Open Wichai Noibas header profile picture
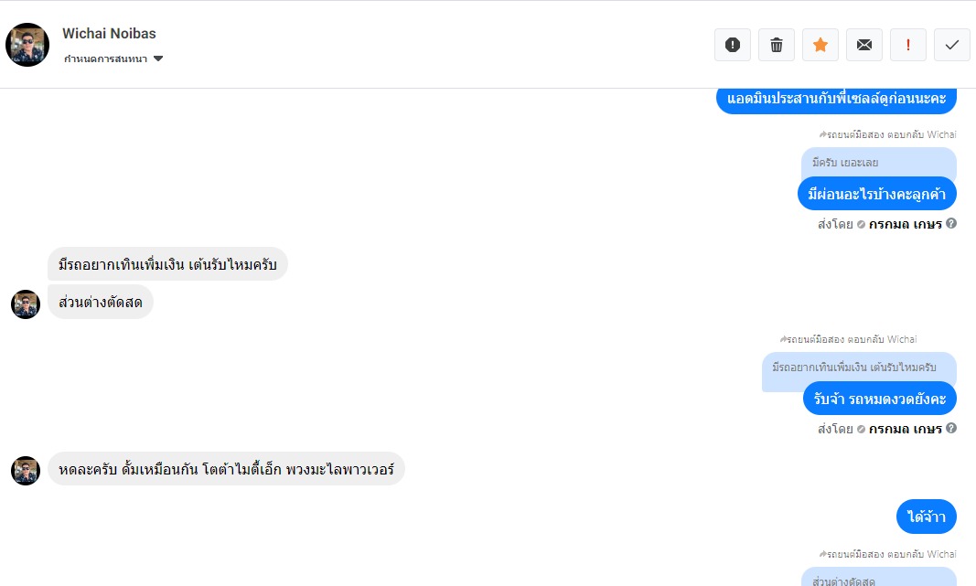Screen dimensions: 976x586 pos(27,45)
